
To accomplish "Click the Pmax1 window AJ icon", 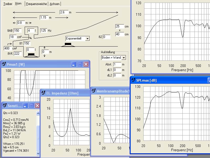I will pyautogui.click(x=4, y=64).
